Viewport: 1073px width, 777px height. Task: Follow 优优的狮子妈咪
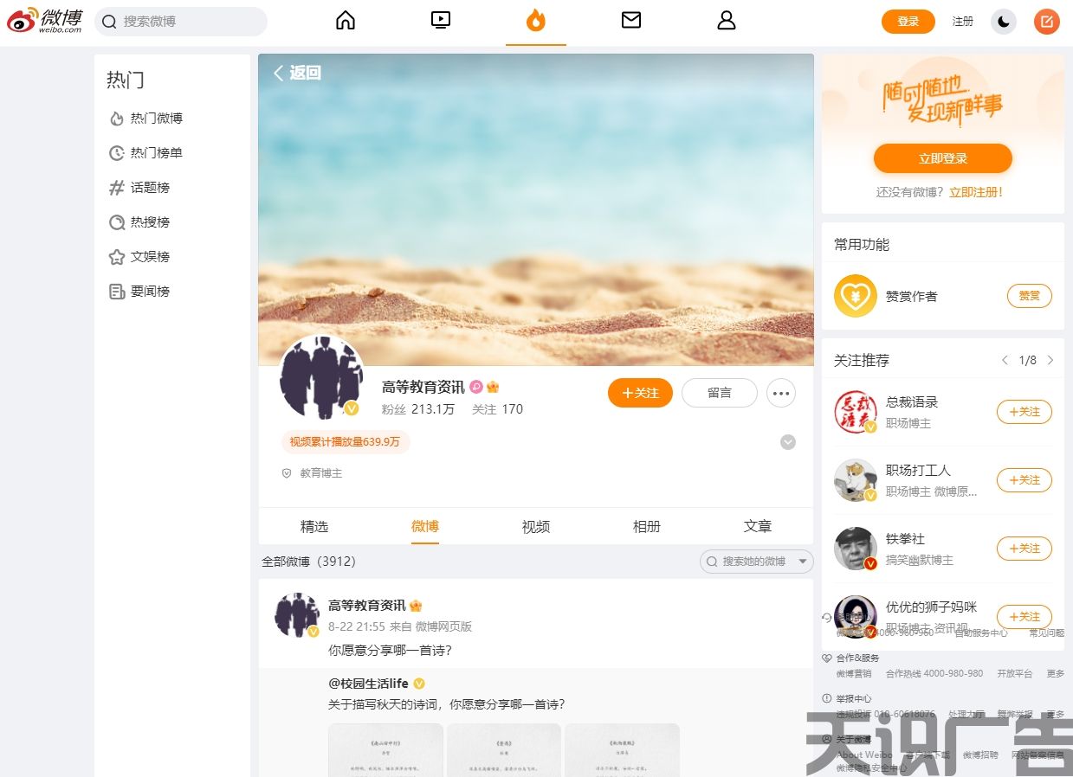click(1025, 617)
